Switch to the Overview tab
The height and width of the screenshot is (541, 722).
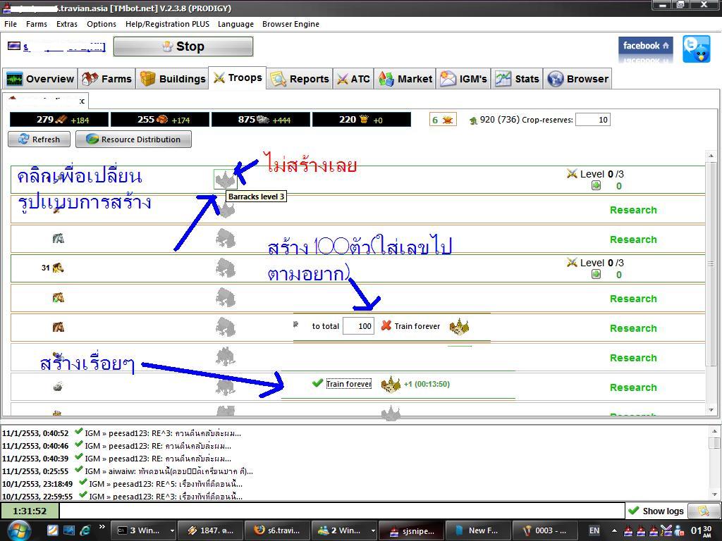pyautogui.click(x=40, y=79)
